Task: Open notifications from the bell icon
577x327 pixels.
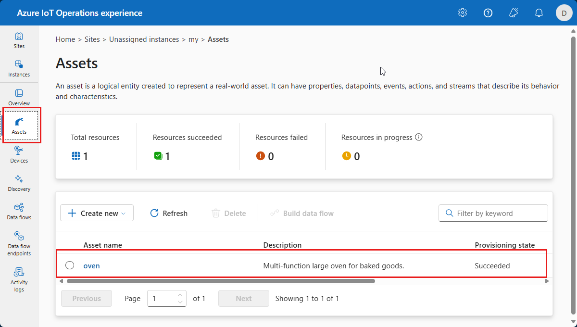Action: [539, 13]
